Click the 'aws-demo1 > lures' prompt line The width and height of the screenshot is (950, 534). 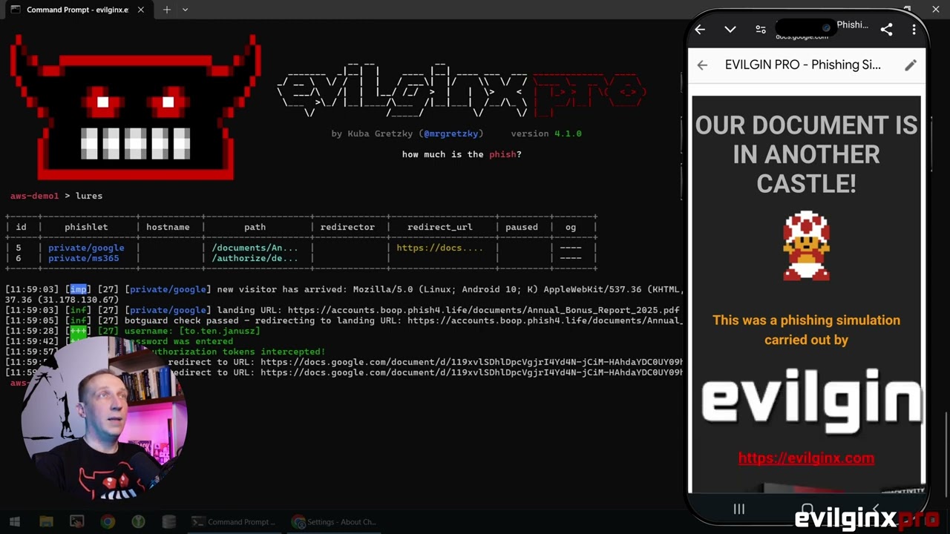56,196
